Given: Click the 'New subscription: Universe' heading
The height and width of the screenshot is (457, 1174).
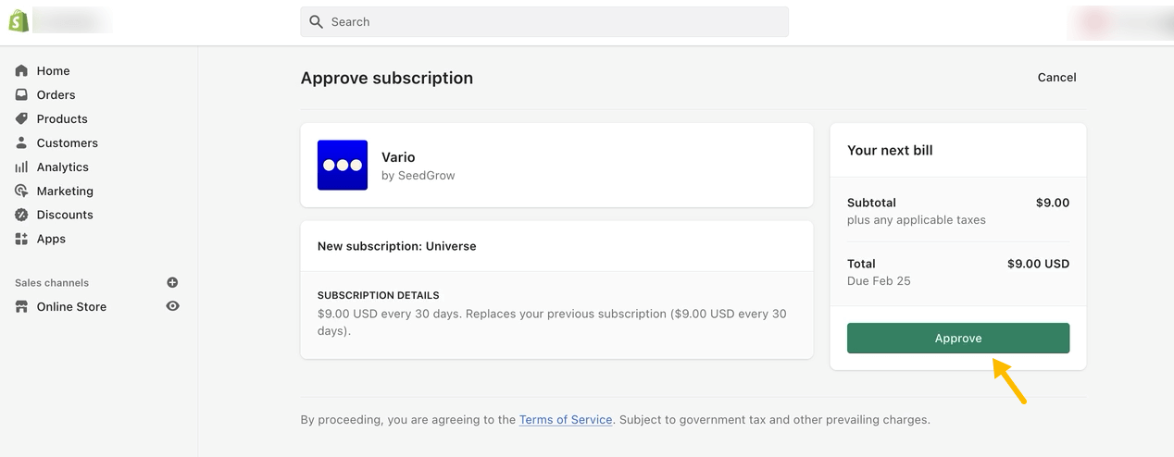Looking at the screenshot, I should (397, 246).
